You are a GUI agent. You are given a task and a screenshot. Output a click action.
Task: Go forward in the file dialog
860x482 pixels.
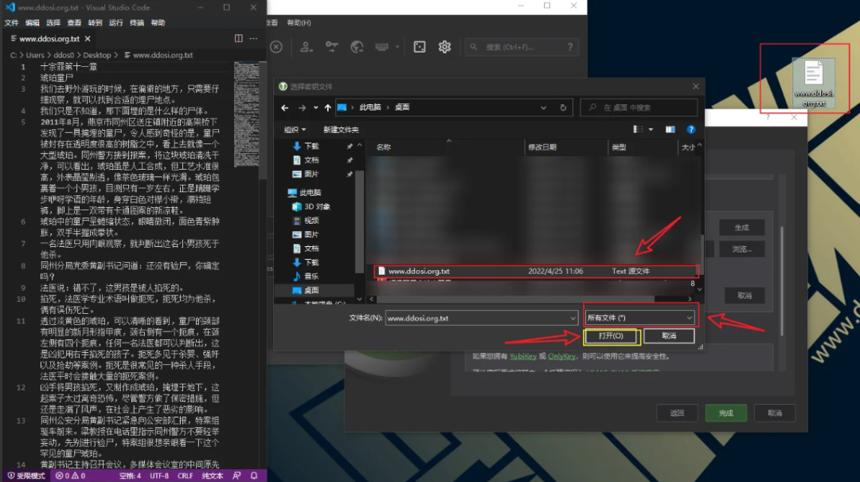click(302, 108)
